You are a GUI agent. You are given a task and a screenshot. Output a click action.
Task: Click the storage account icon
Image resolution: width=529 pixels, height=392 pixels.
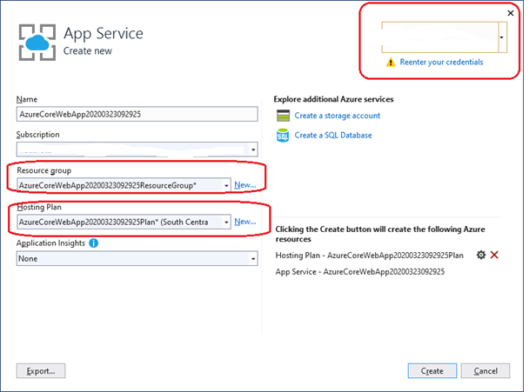coord(283,116)
